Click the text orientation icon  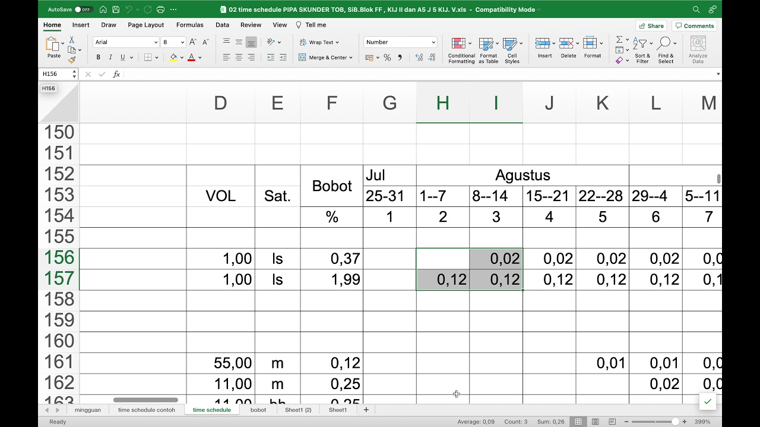point(271,42)
